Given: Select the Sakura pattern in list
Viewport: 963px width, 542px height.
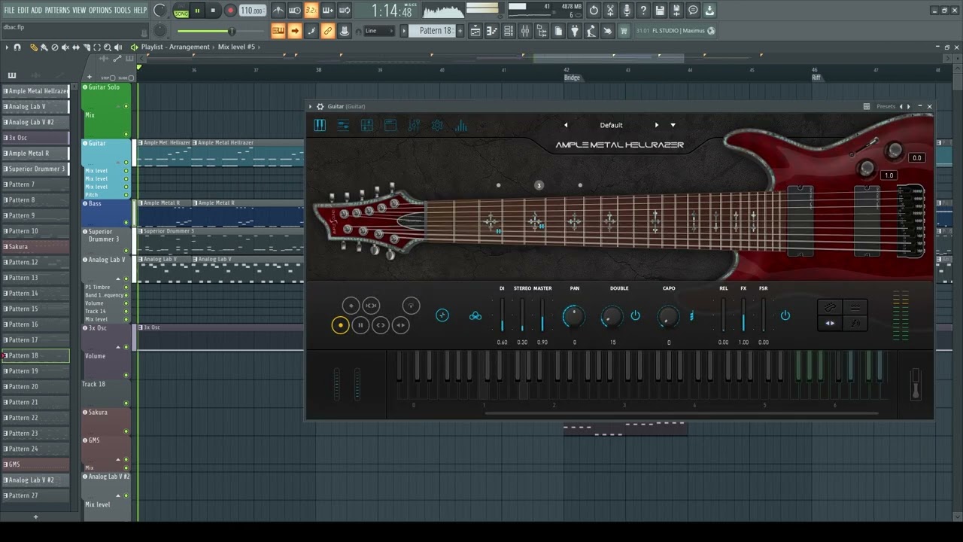Looking at the screenshot, I should click(x=35, y=247).
